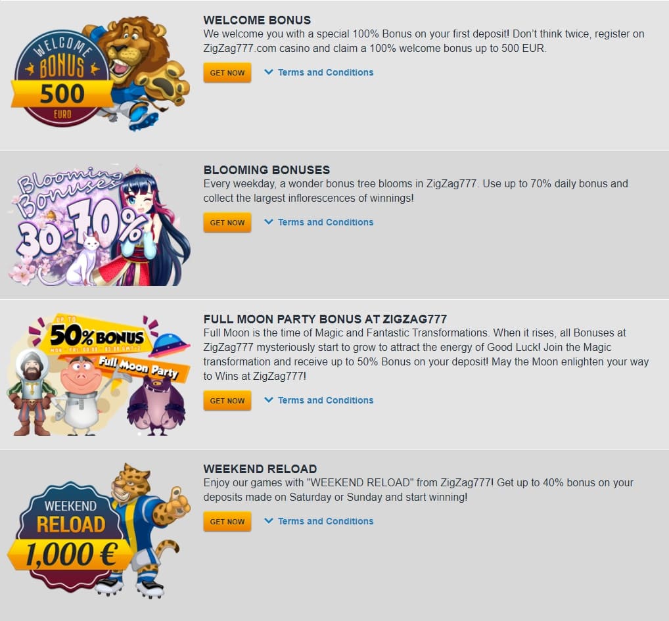Get the Blooming Bonuses offer now
Screen dimensions: 669x621
(x=227, y=222)
